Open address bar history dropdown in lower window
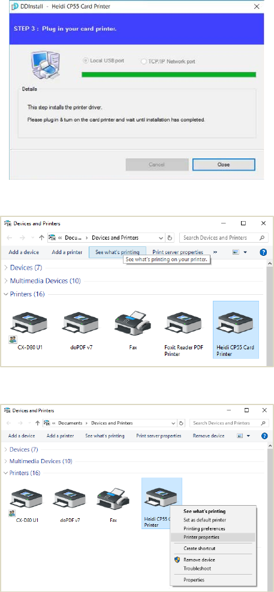Screen dimensions: 274x592 pos(173,423)
